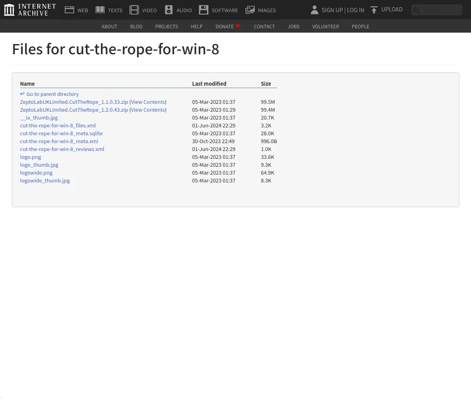Click the Internet Archive logo icon

pos(9,10)
